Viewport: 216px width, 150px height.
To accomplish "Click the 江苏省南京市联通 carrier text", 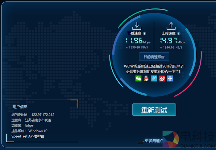I will (38, 120).
